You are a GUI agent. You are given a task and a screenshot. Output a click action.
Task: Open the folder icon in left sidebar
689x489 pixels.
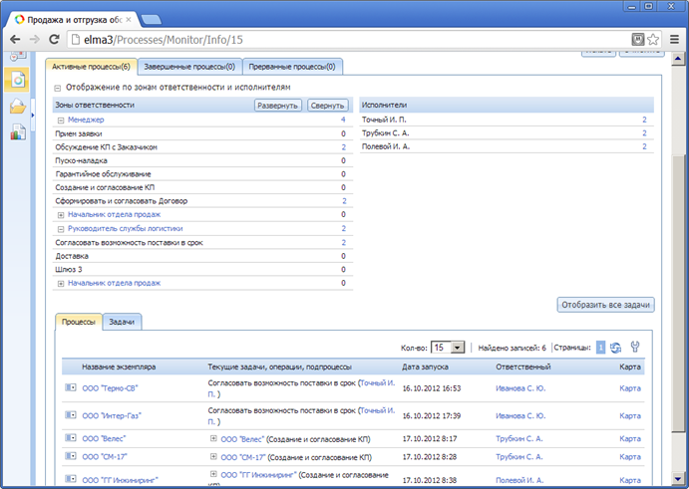pyautogui.click(x=17, y=107)
